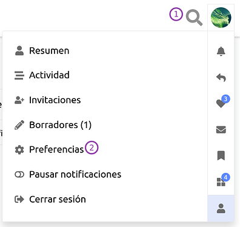Image resolution: width=240 pixels, height=227 pixels.
Task: Click the gear icon beside Preferencias
Action: [x=19, y=150]
